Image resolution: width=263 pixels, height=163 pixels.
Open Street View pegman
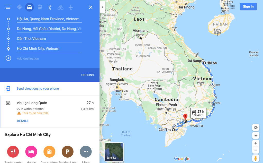coord(256,158)
